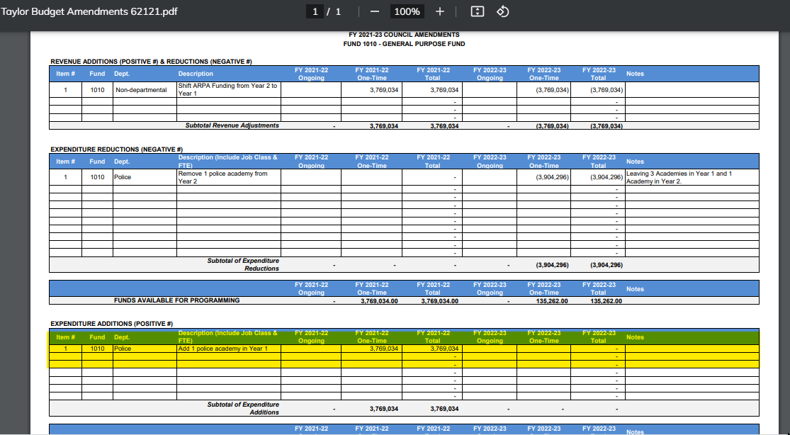Click the 135,262.00 value under FY 2022-23 One-Time
The height and width of the screenshot is (435, 790).
(552, 301)
